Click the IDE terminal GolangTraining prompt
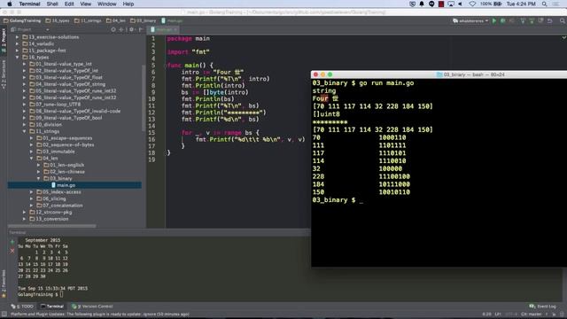 tap(40, 294)
